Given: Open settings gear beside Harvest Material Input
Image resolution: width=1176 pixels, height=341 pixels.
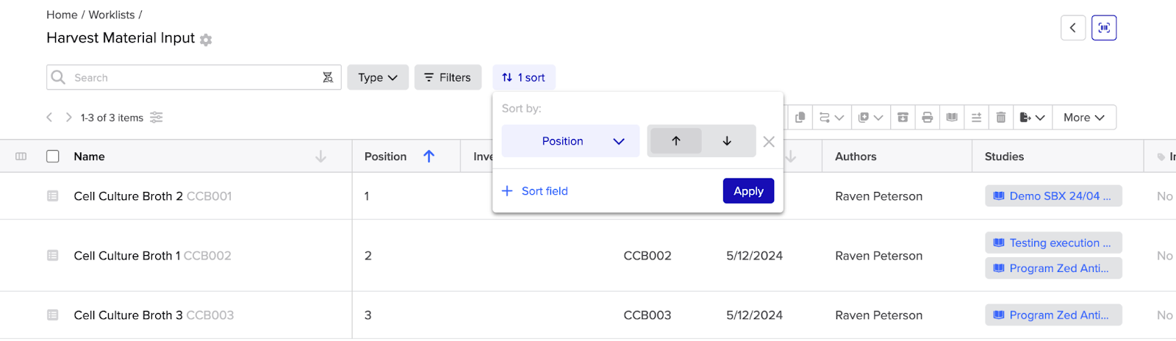Looking at the screenshot, I should coord(206,40).
